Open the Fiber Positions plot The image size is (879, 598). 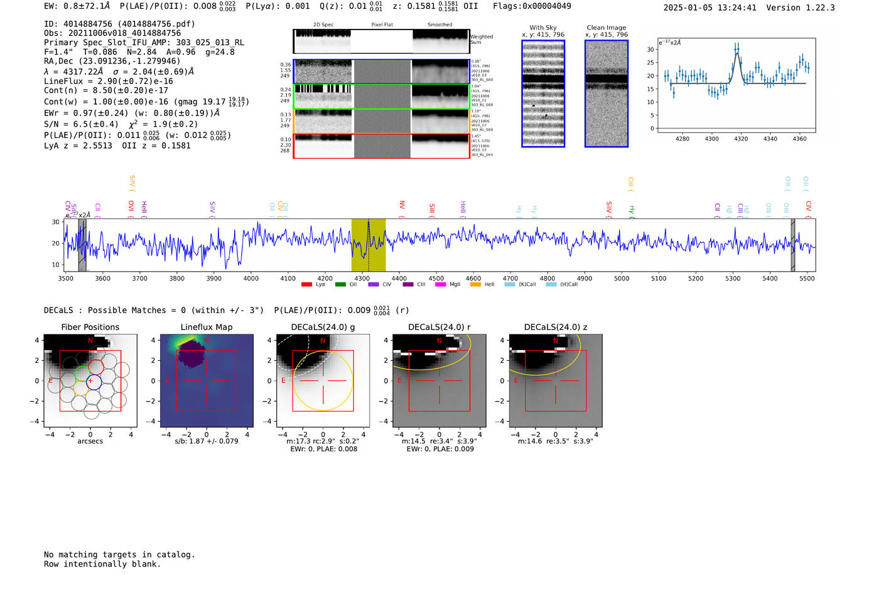pos(90,380)
